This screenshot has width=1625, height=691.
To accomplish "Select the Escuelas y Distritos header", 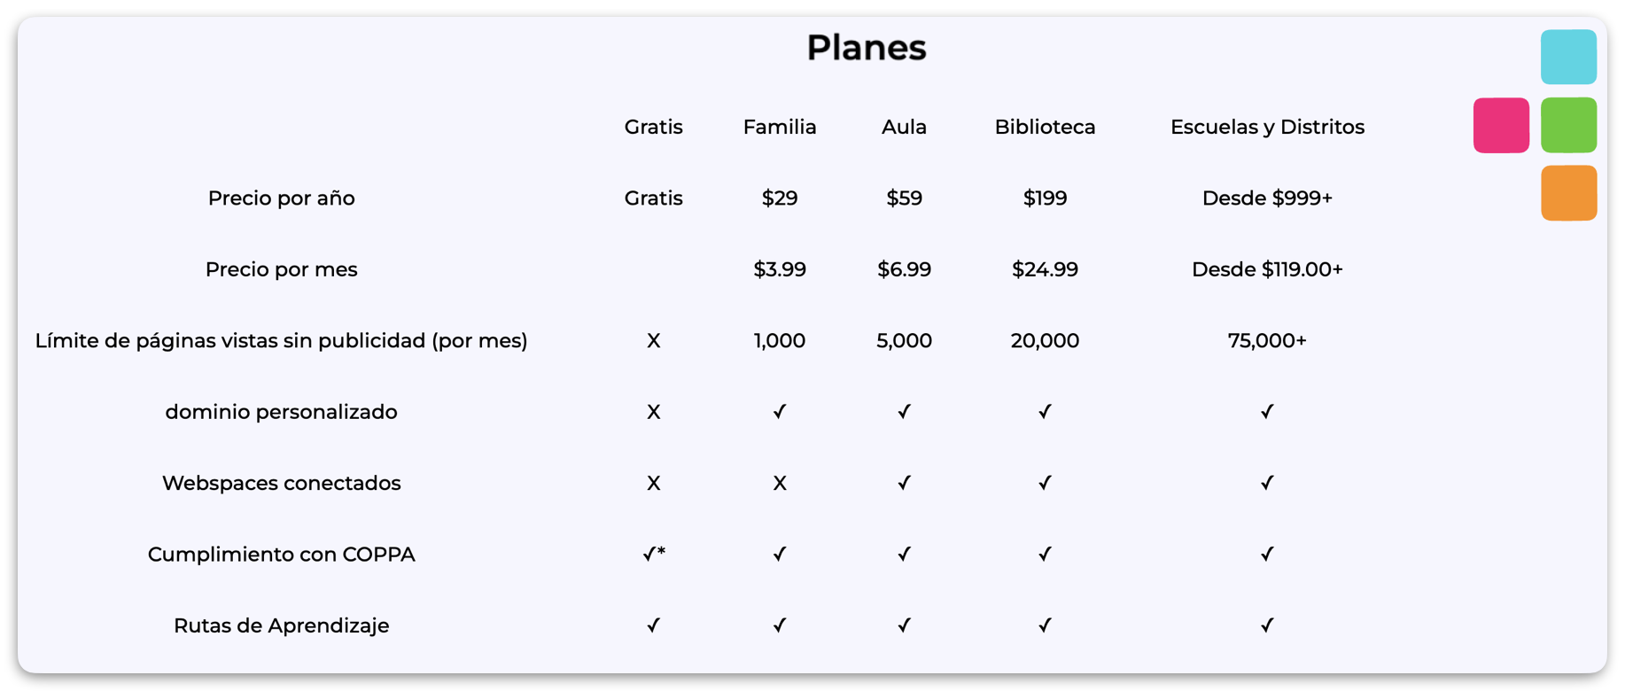I will click(1266, 128).
